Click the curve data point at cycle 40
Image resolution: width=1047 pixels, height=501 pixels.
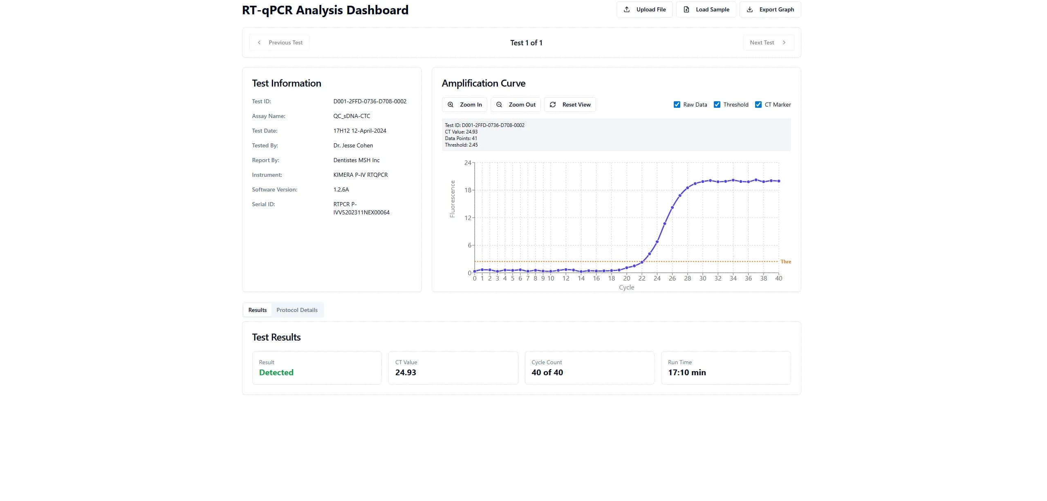click(779, 181)
